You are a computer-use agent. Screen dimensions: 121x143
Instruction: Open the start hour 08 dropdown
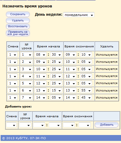[41, 54]
